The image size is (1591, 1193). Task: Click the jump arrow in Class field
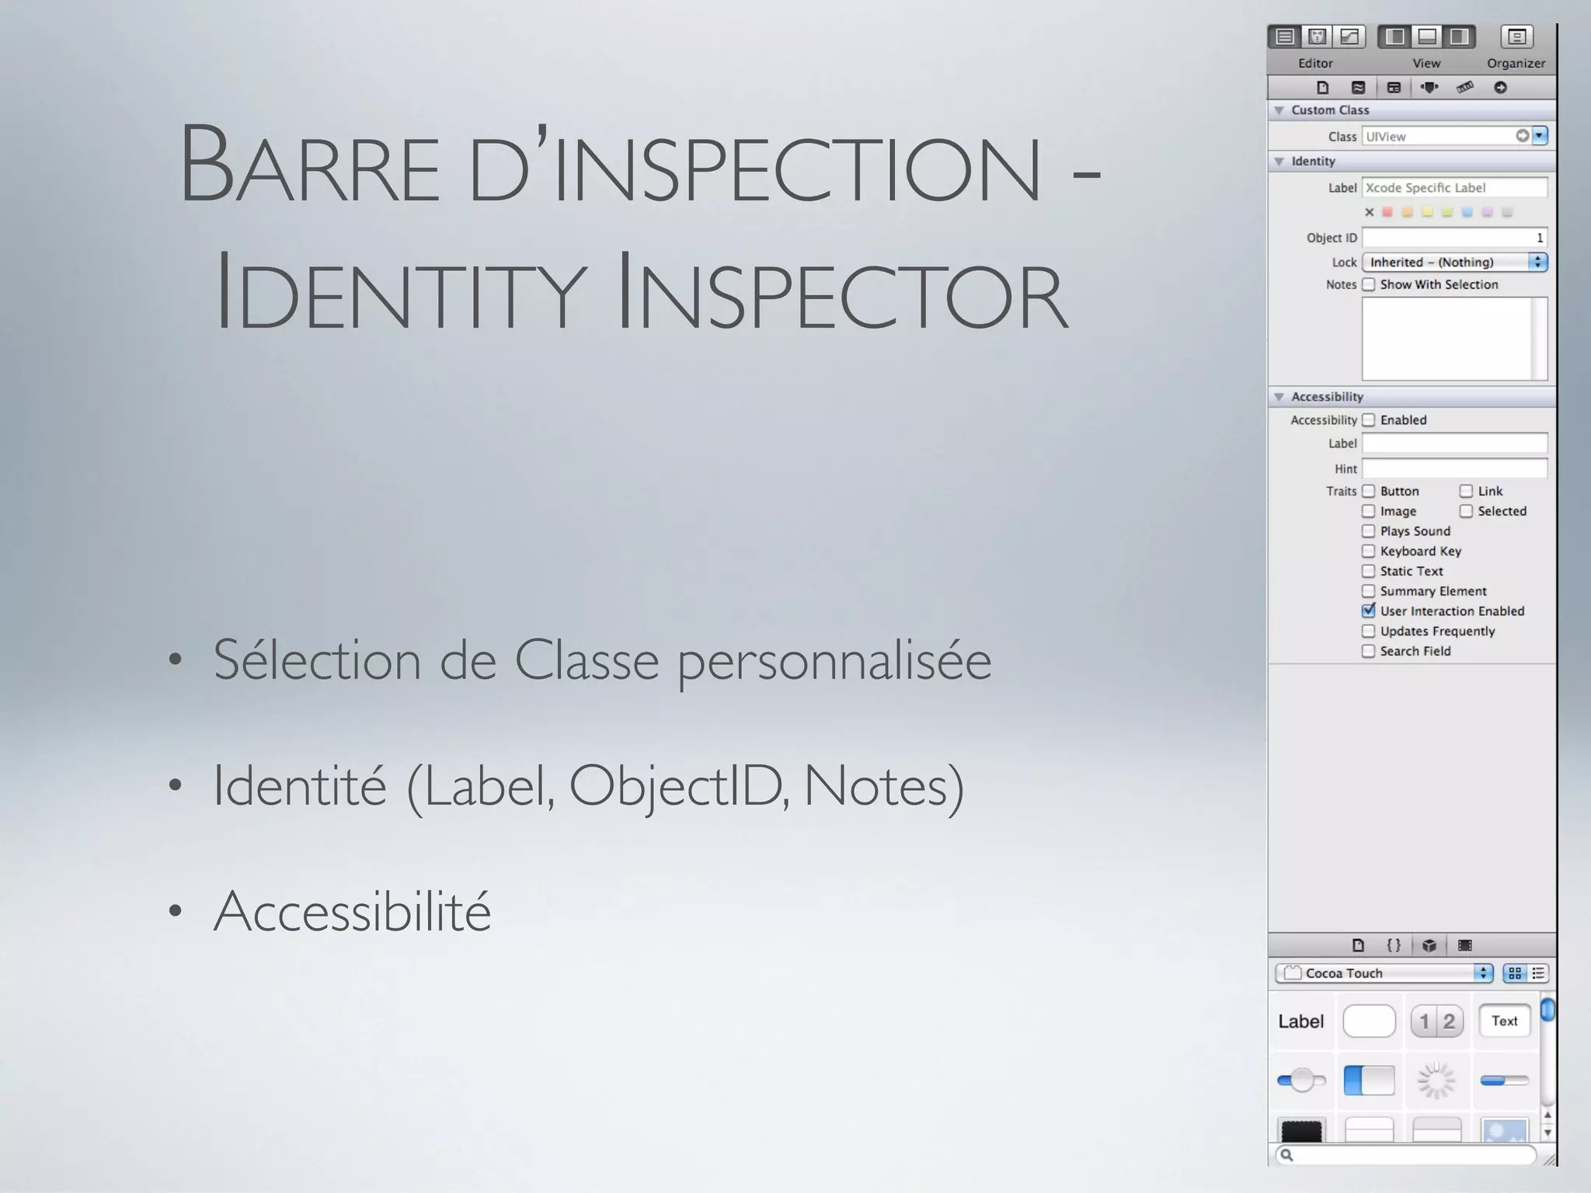coord(1522,136)
